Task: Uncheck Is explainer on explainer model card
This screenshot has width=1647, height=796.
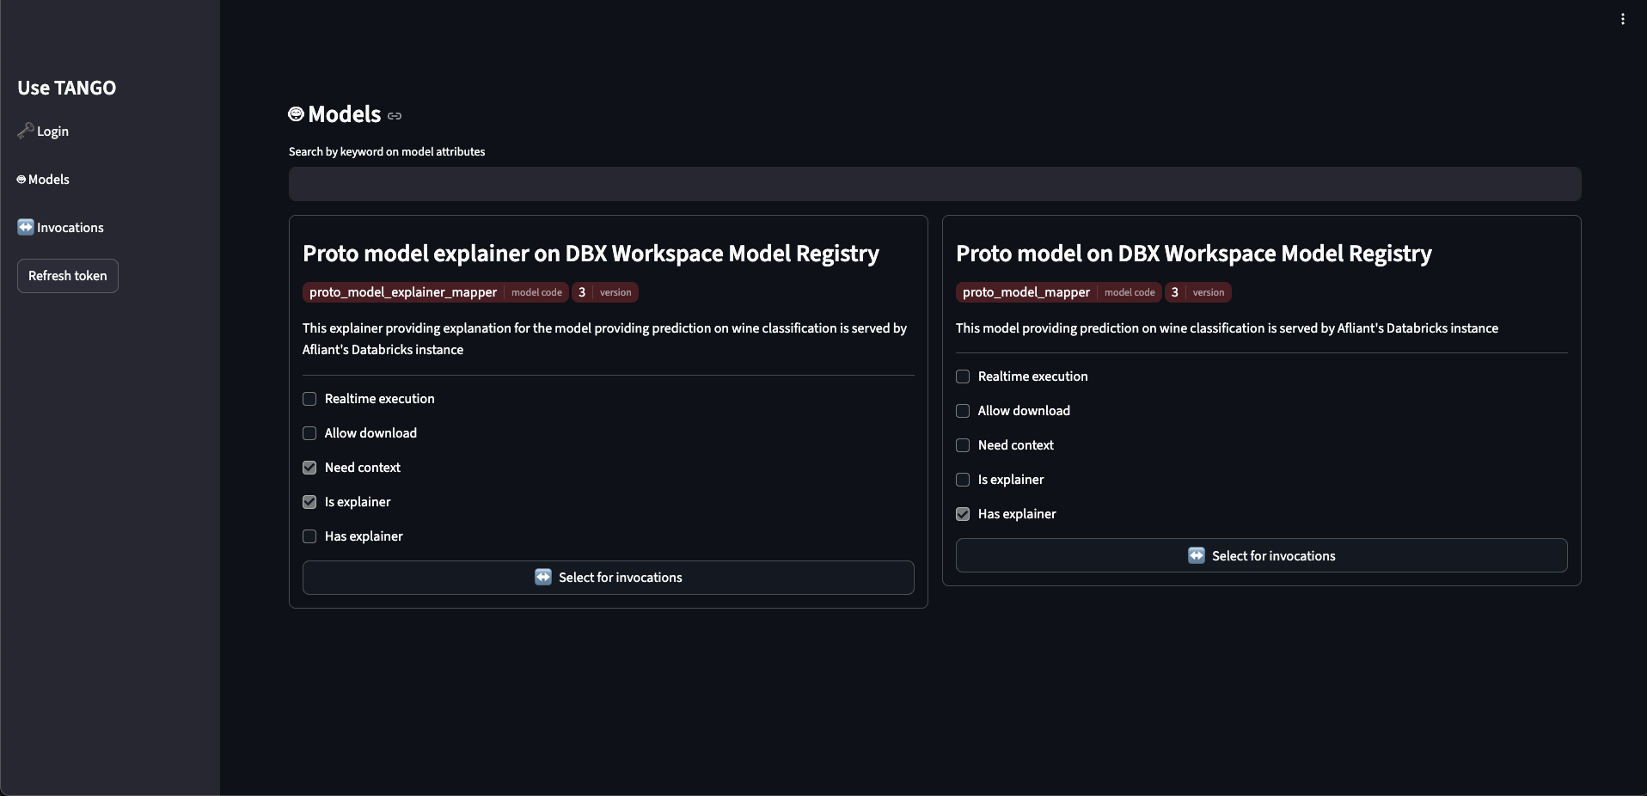Action: pyautogui.click(x=309, y=502)
